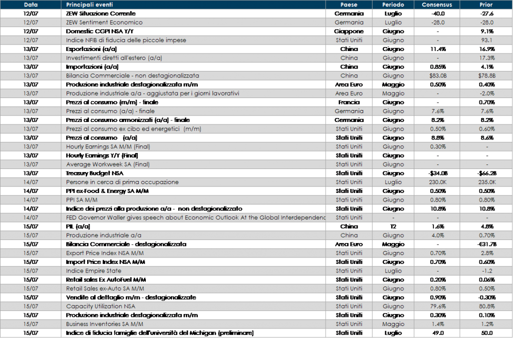Image resolution: width=513 pixels, height=338 pixels.
Task: Click the Prior column header
Action: coord(486,4)
